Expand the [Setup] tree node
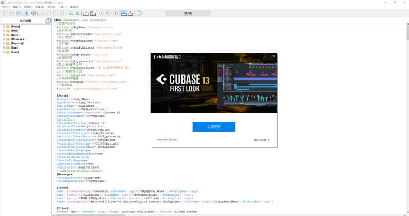This screenshot has height=216, width=409. click(4, 27)
